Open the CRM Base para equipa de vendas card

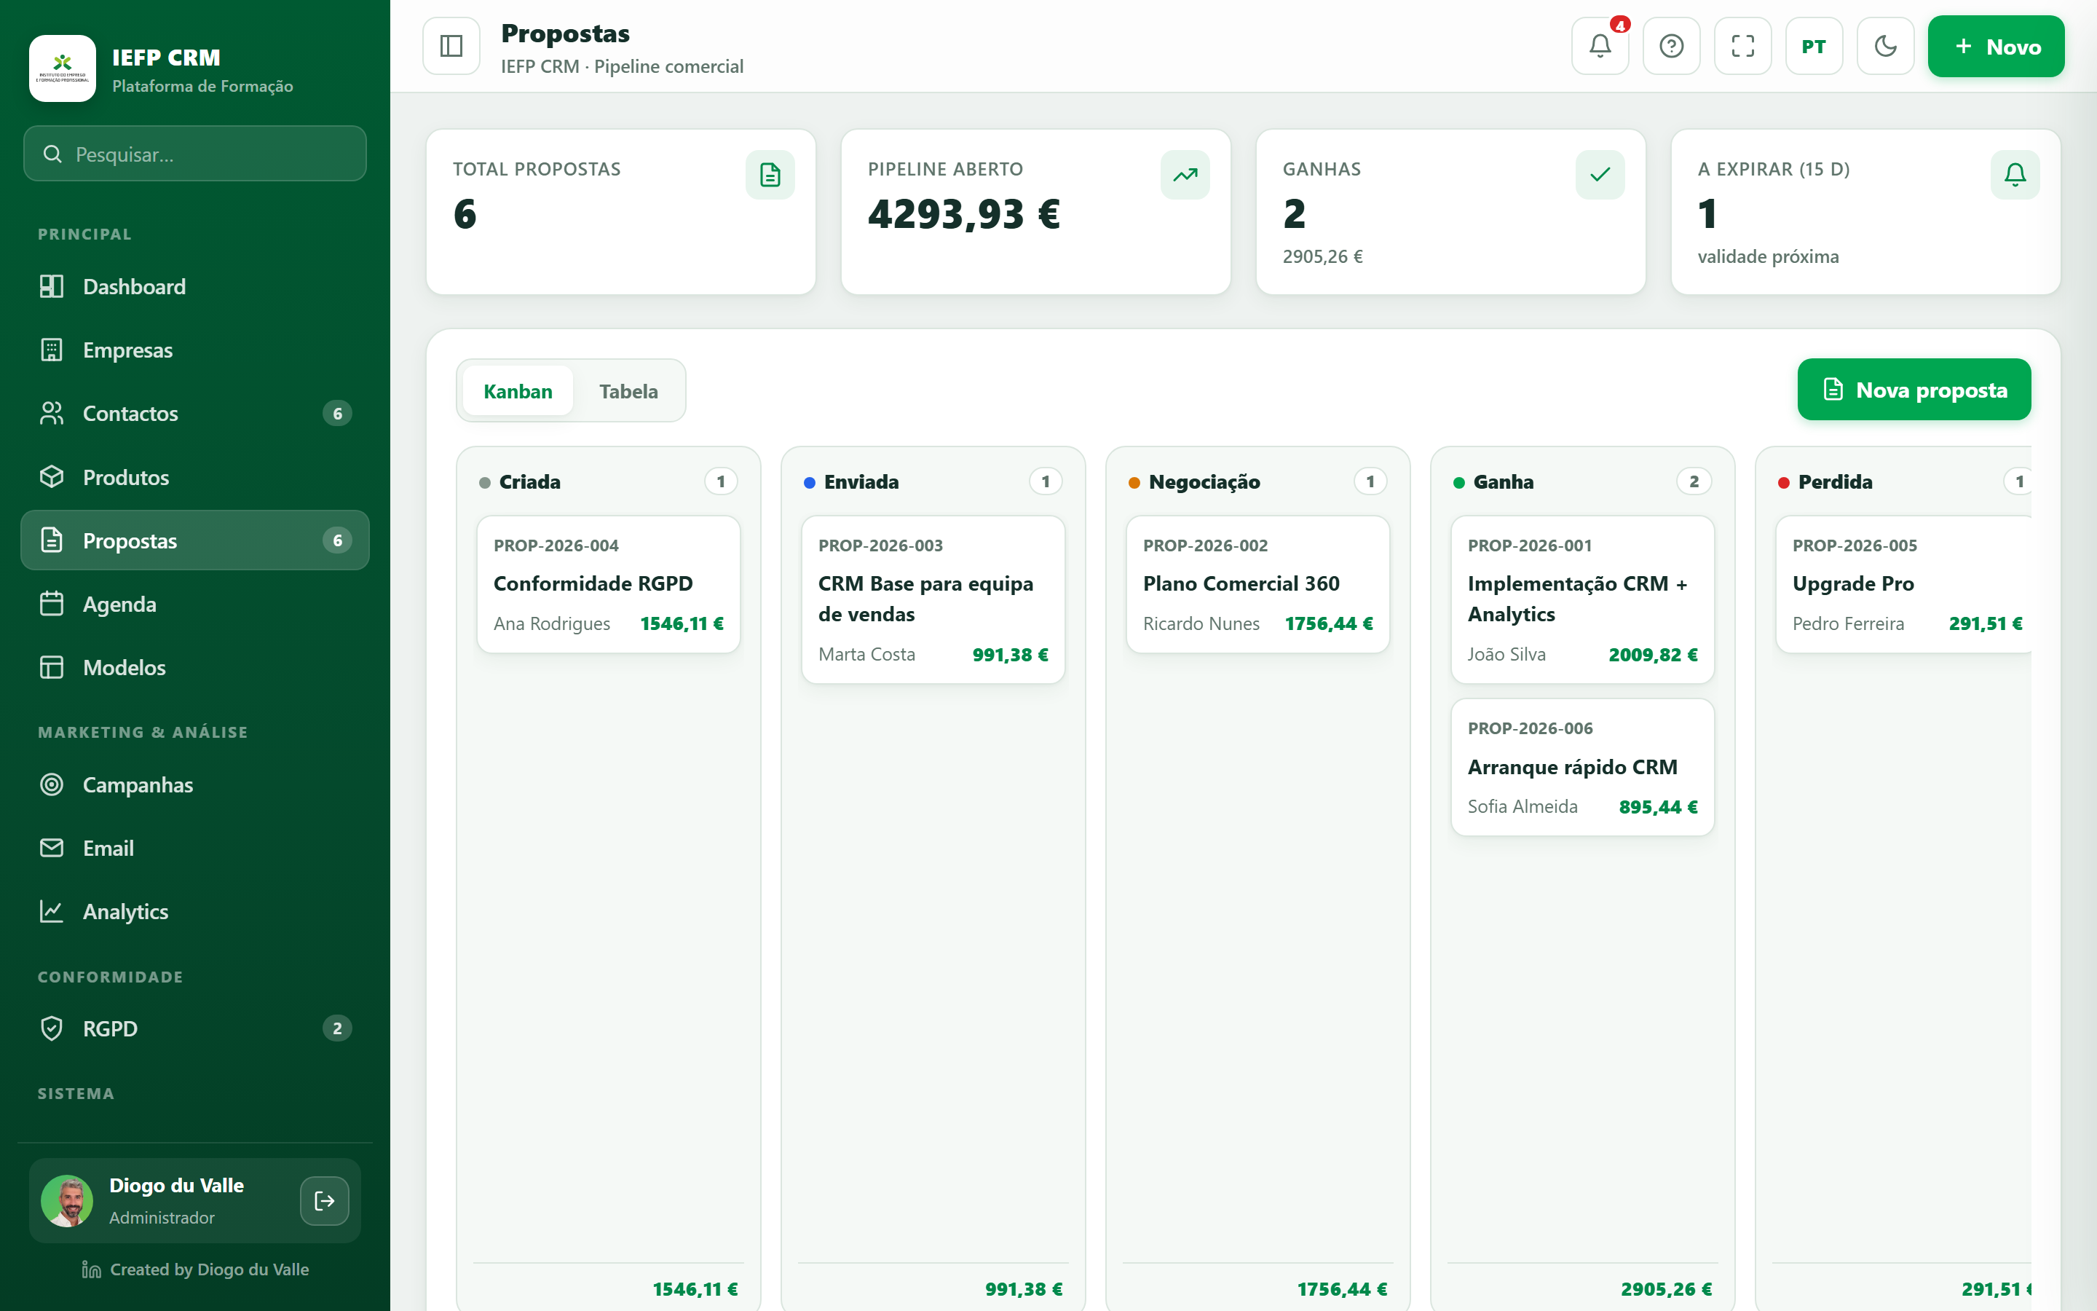pyautogui.click(x=933, y=600)
